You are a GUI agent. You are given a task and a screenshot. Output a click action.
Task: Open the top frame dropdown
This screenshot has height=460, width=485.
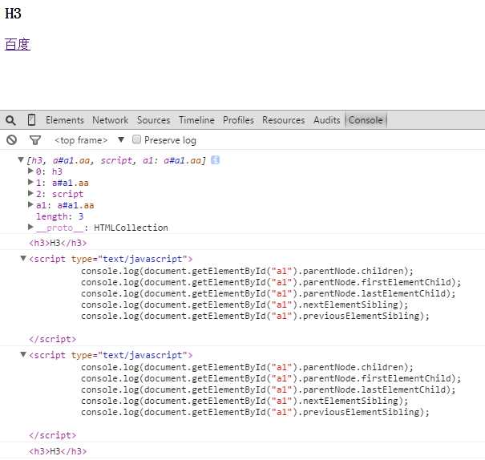(x=90, y=140)
